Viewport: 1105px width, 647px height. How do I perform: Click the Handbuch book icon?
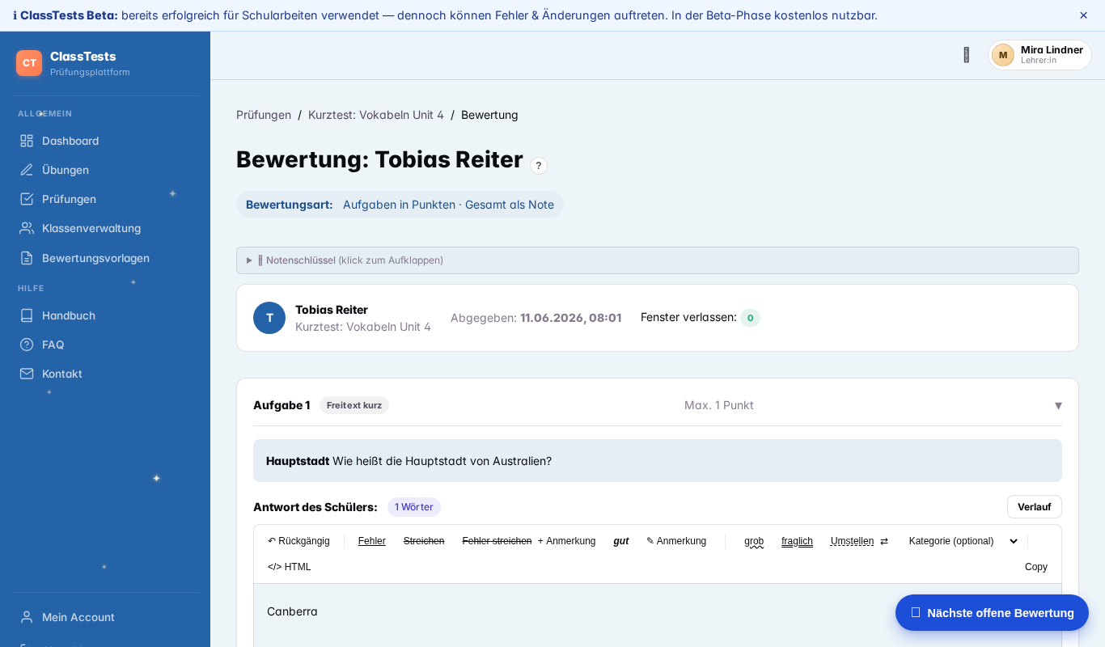(x=27, y=315)
